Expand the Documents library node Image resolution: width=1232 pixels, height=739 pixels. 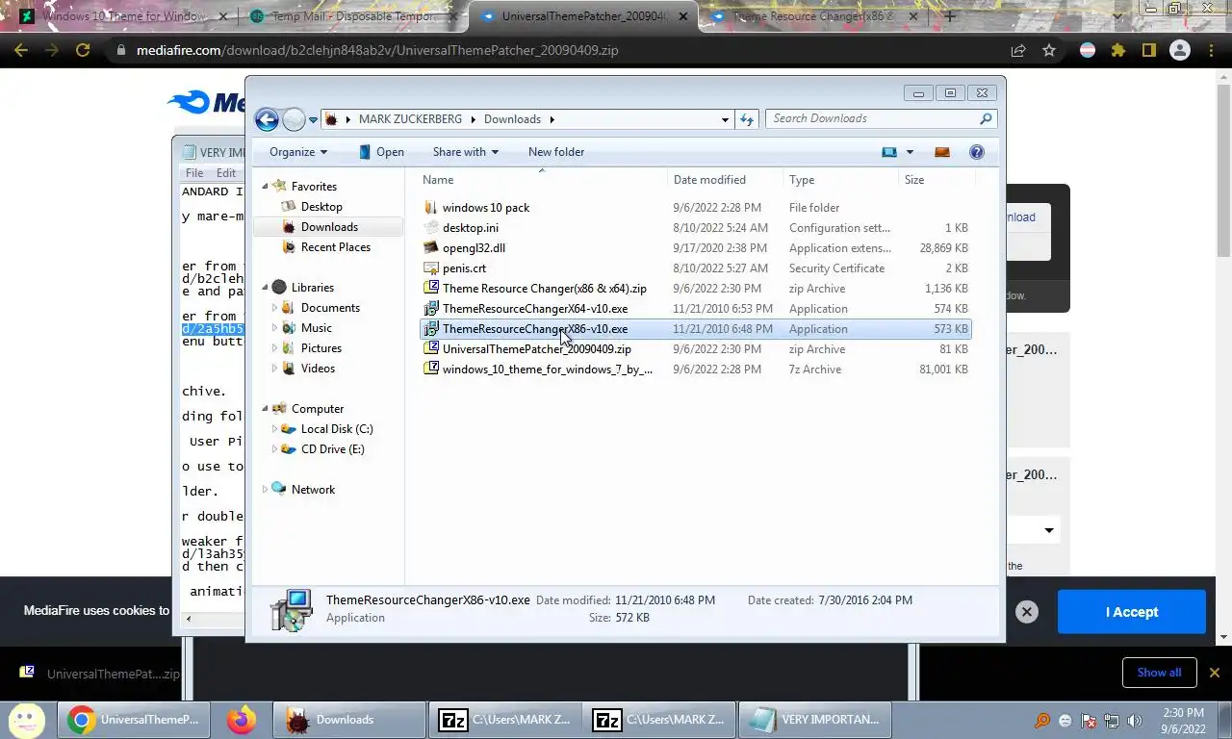(x=275, y=308)
